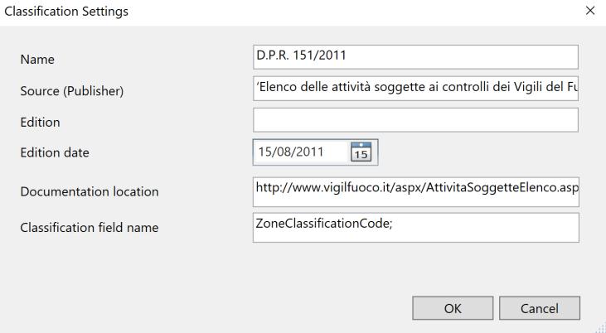This screenshot has width=606, height=333.
Task: Click the Source (Publisher) label
Action: (x=71, y=91)
